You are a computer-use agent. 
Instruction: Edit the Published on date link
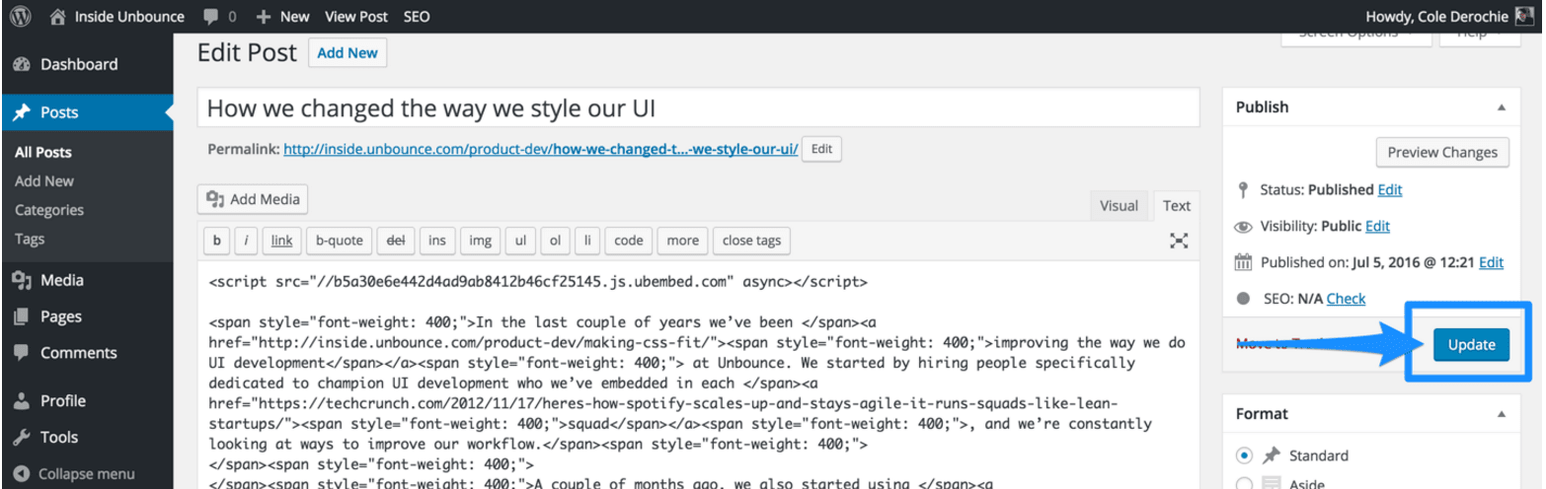click(x=1492, y=262)
